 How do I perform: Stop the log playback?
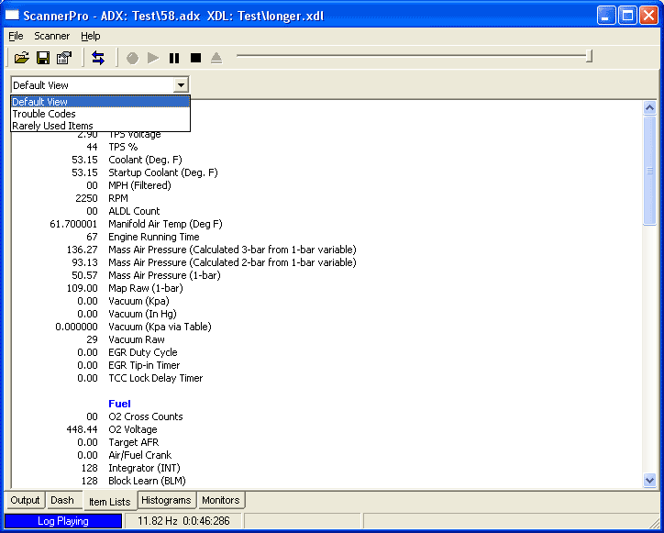coord(195,58)
